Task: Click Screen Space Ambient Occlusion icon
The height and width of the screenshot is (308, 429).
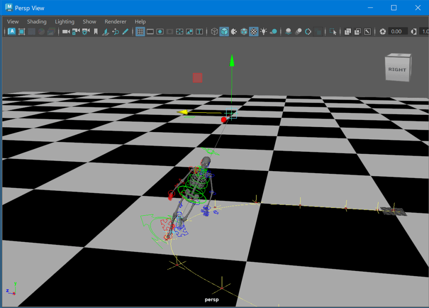Action: (x=288, y=31)
